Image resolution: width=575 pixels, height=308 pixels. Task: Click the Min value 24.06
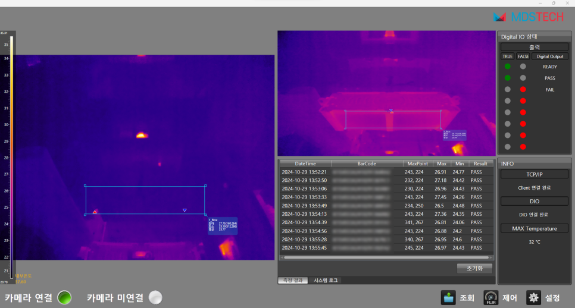click(x=458, y=222)
